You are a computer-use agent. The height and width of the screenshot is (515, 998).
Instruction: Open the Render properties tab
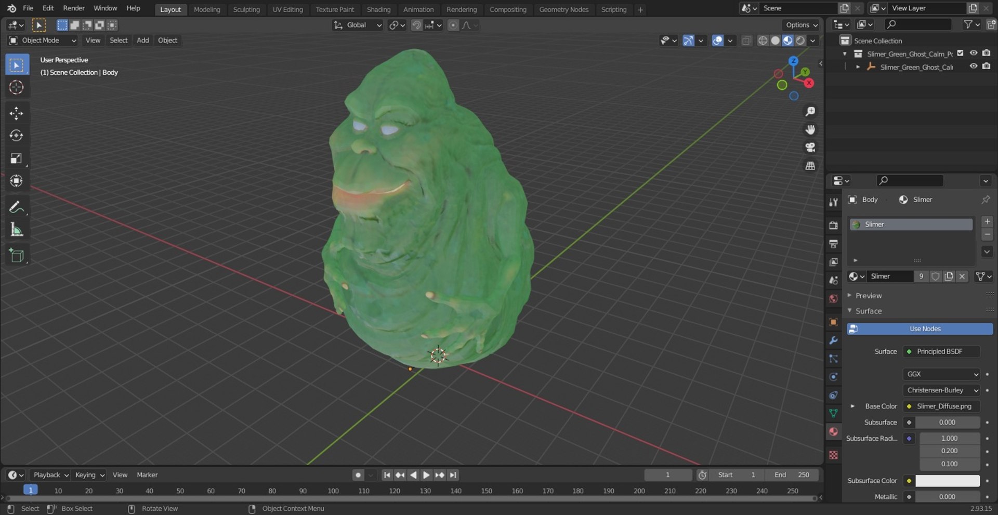click(833, 226)
